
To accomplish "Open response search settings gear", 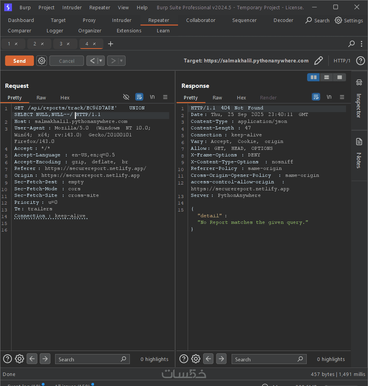I will 196,359.
